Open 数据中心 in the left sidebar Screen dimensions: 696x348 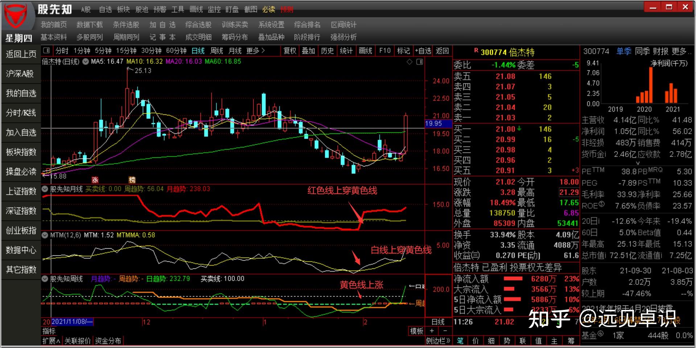point(21,250)
